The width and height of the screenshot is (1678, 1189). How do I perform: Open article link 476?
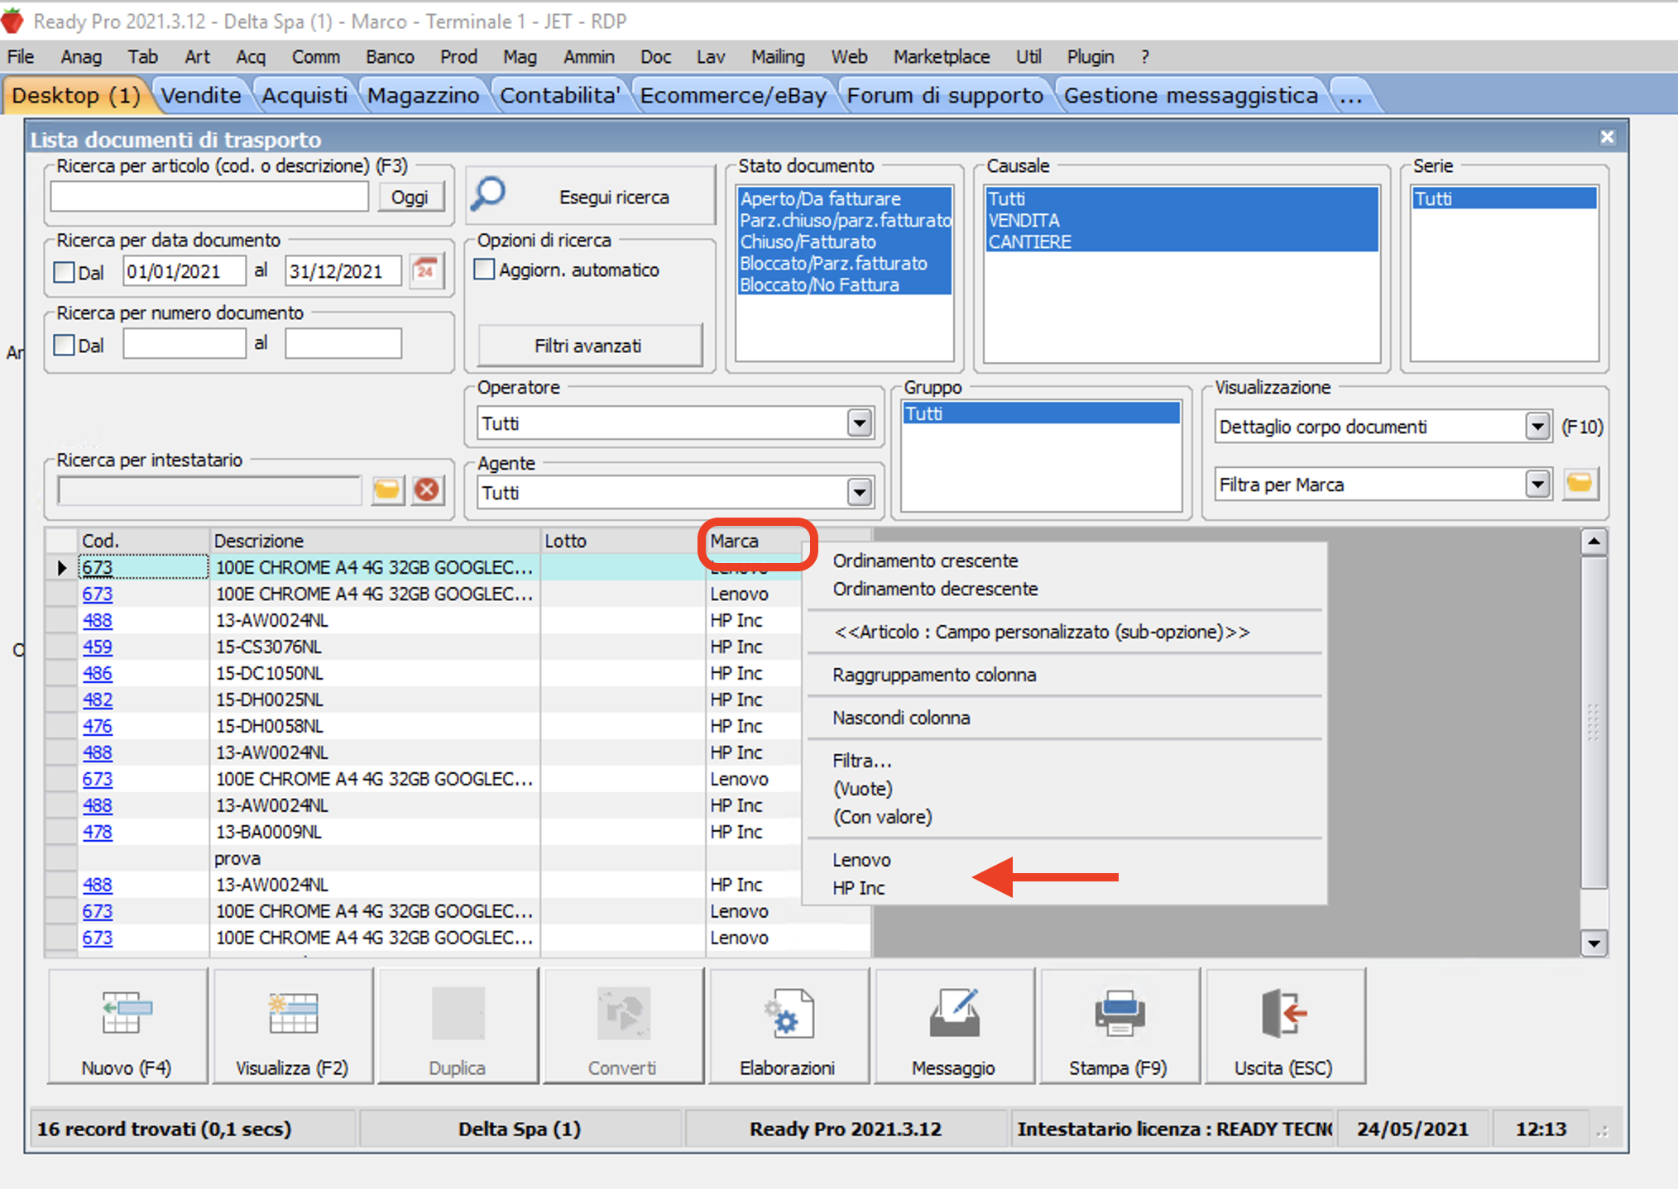tap(97, 726)
